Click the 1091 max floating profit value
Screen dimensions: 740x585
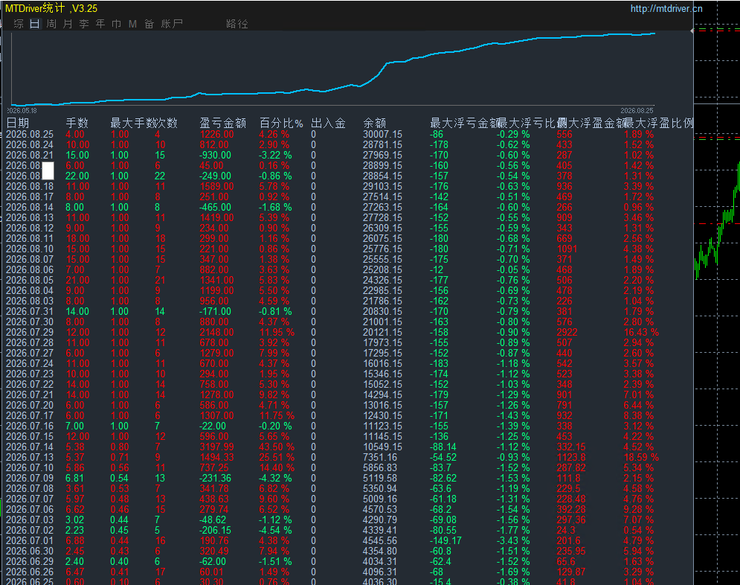(567, 249)
